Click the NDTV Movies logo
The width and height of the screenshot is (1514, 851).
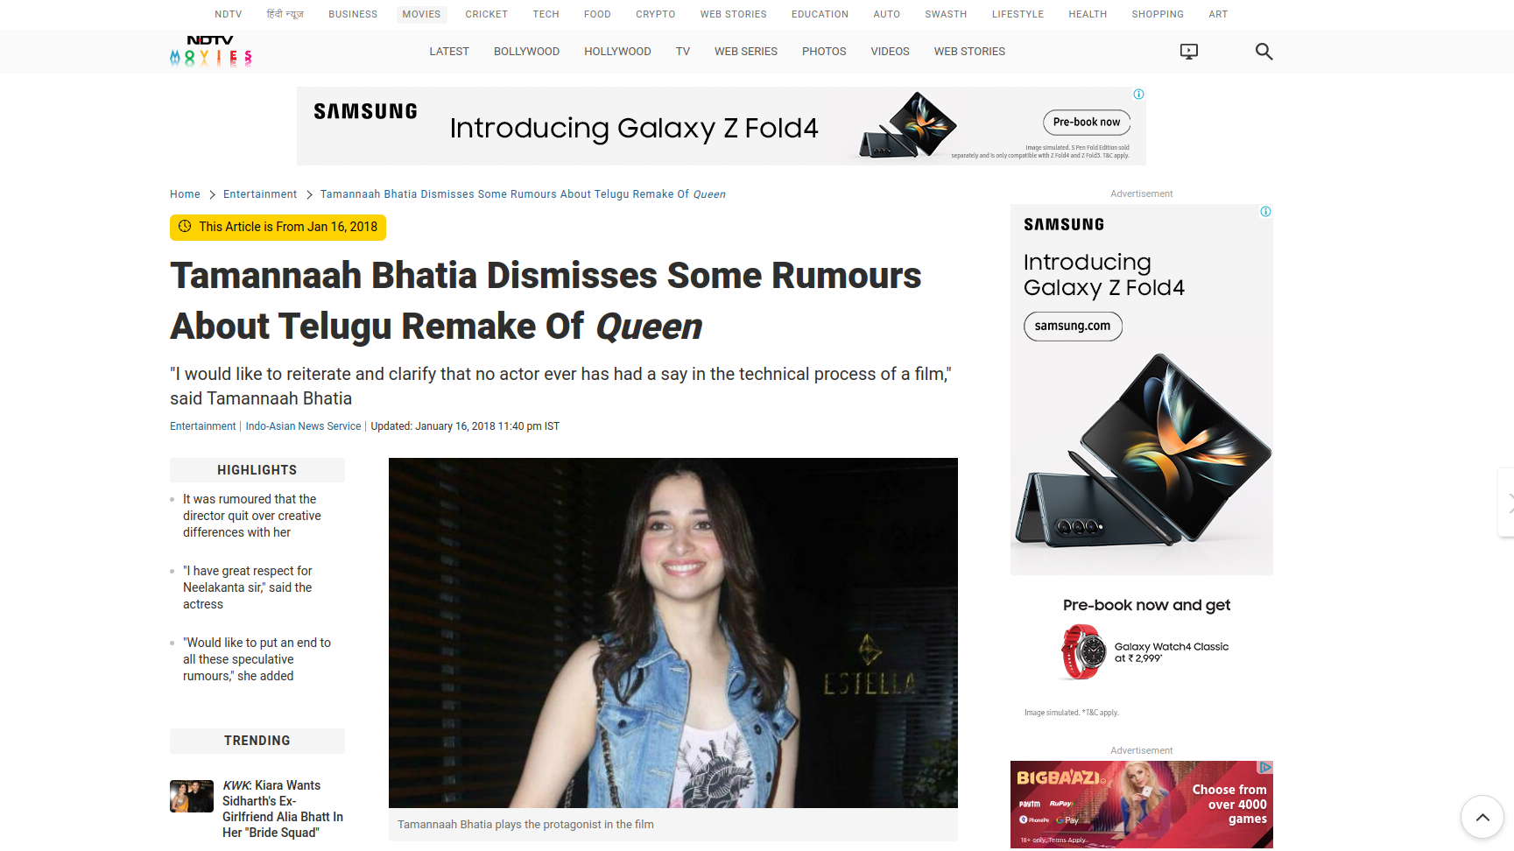pos(211,52)
